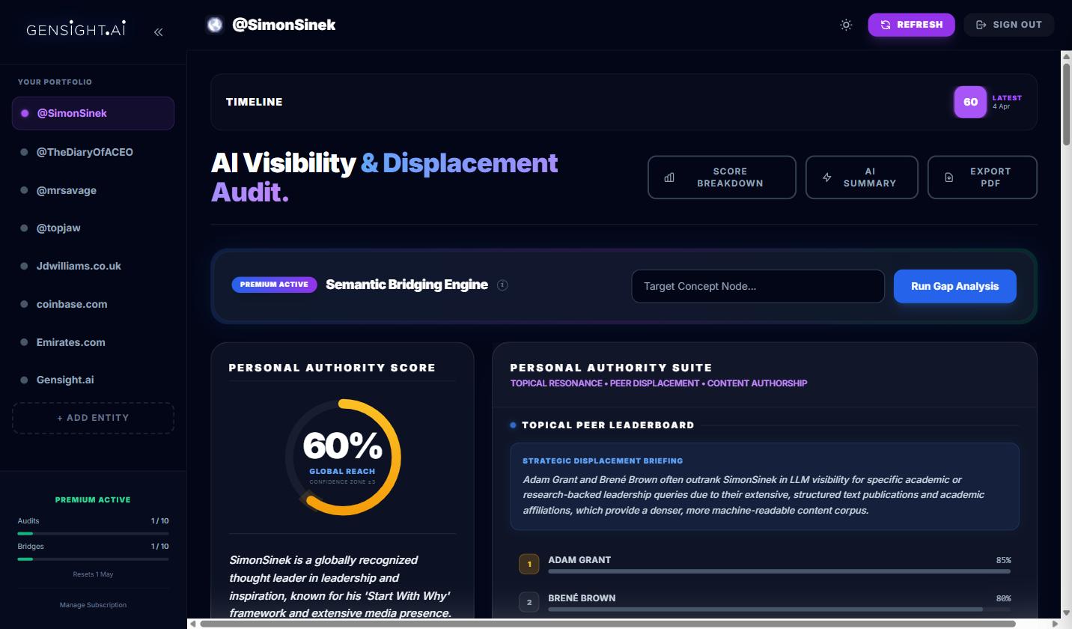
Task: Select the bar chart icon on Score Breakdown
Action: click(x=669, y=177)
